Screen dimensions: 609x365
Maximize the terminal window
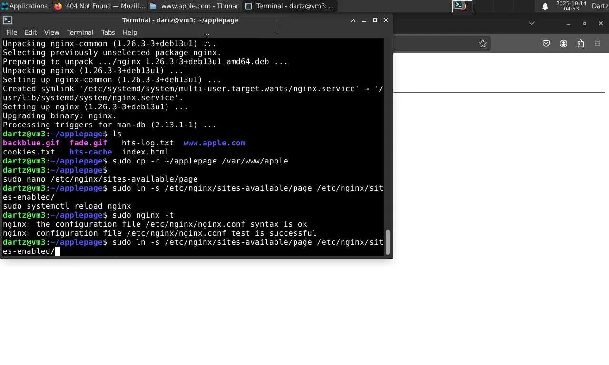point(375,20)
